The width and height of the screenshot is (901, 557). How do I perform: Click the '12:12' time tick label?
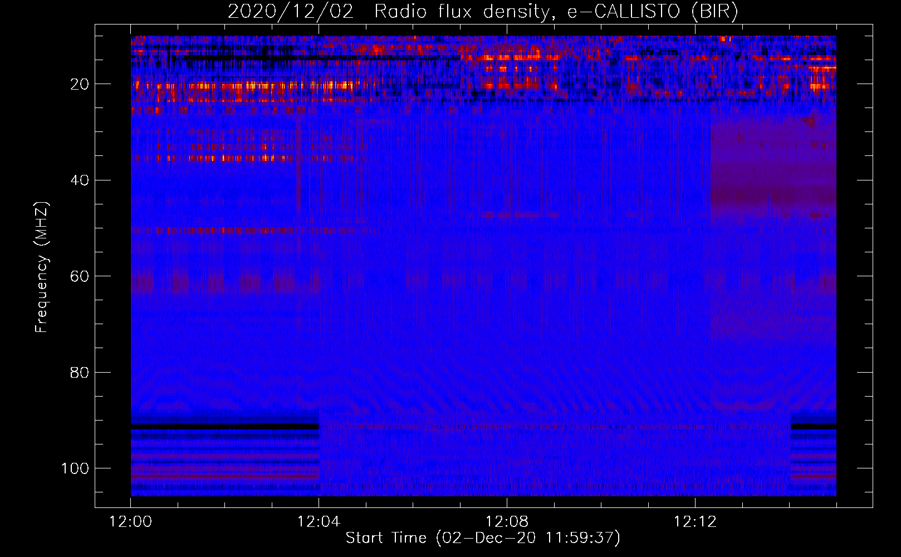tap(695, 522)
